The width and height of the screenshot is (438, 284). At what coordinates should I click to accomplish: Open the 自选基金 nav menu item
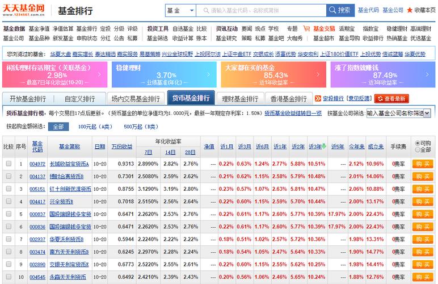pyautogui.click(x=183, y=28)
